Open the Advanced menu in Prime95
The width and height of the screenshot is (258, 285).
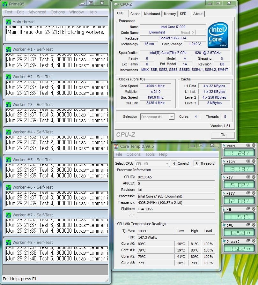pyautogui.click(x=37, y=12)
